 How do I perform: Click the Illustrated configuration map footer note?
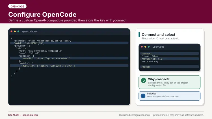161,115
